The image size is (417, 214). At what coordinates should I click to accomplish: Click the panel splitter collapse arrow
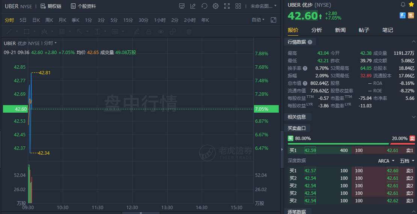(x=282, y=150)
